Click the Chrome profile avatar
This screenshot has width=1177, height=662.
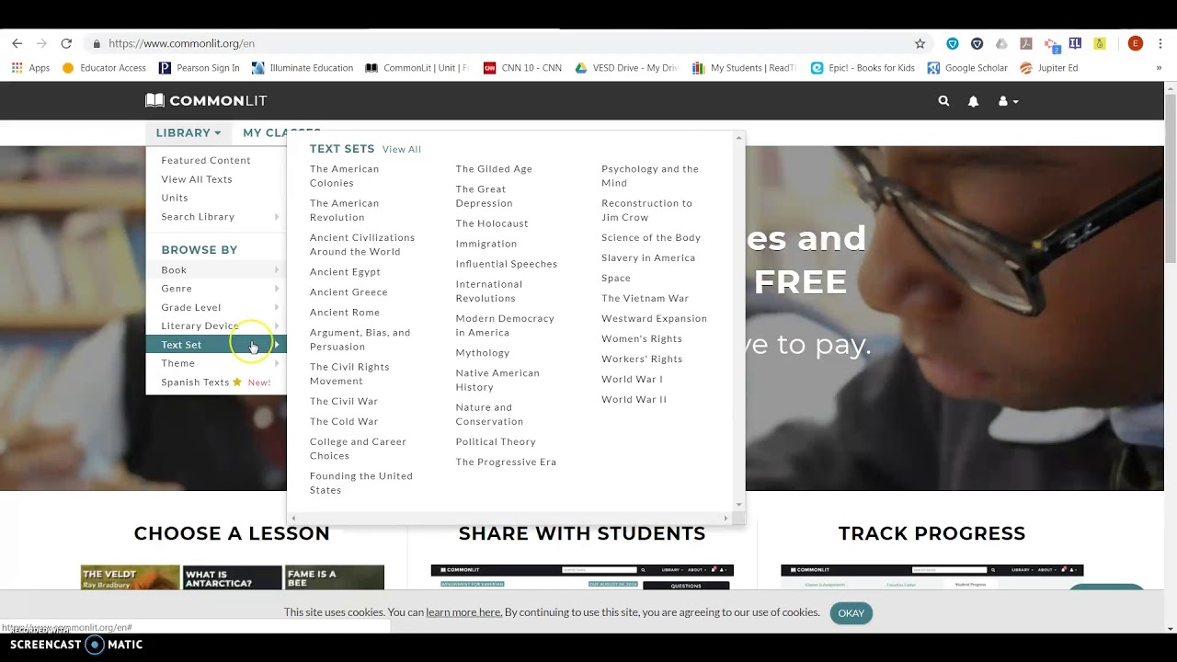(x=1135, y=43)
